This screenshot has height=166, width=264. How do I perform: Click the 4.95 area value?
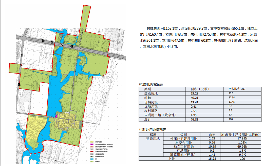click(x=194, y=115)
